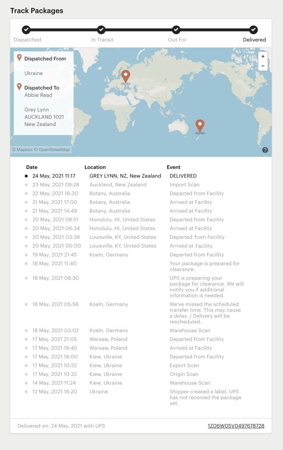
Task: Zoom out on the map
Action: [x=263, y=66]
